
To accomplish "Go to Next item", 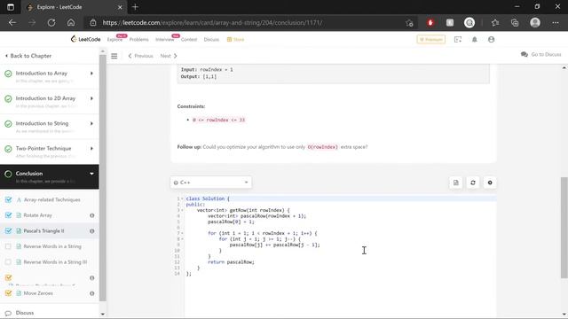I will [169, 56].
